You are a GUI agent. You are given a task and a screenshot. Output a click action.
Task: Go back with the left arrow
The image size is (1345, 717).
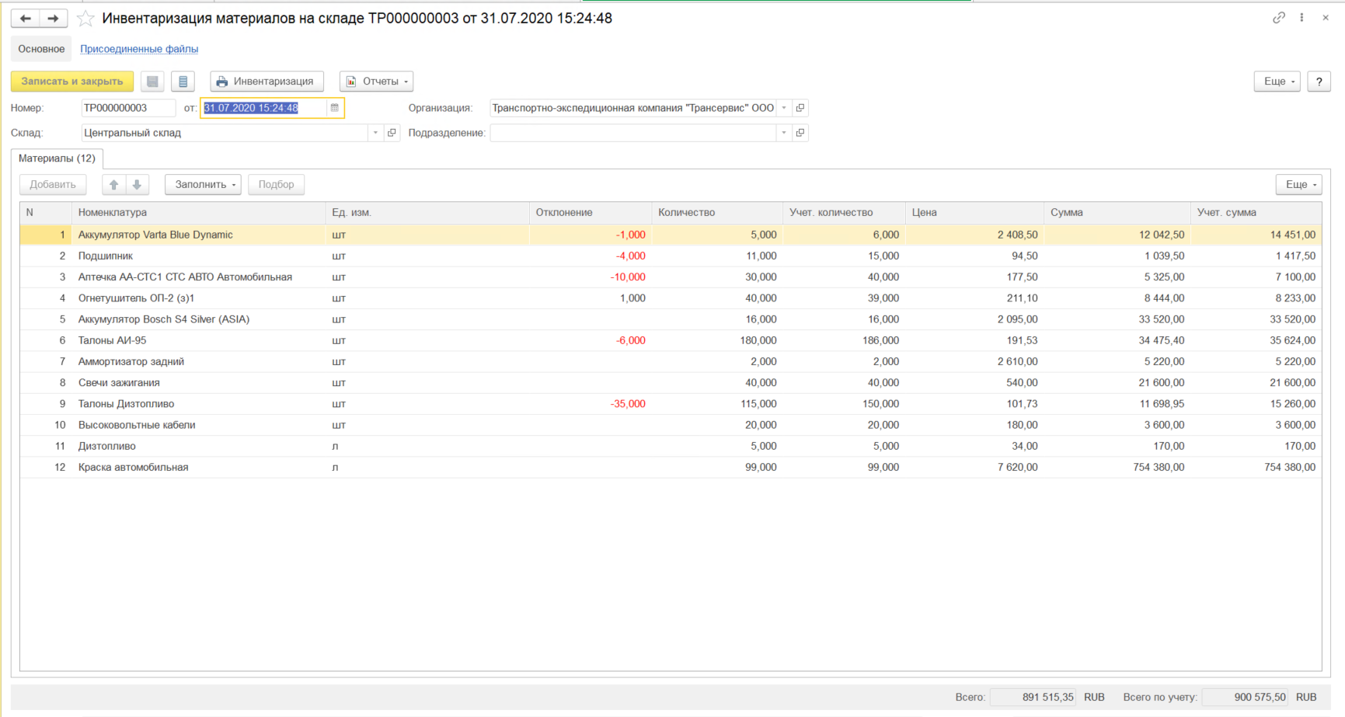tap(25, 18)
